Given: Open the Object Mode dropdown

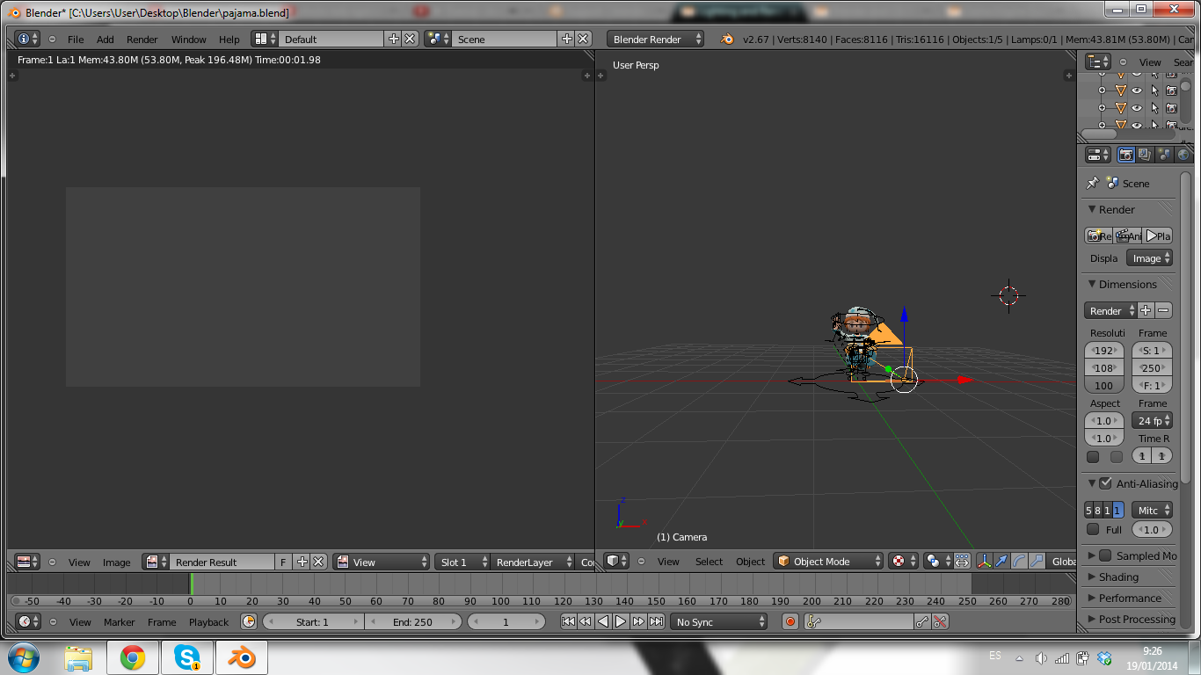Looking at the screenshot, I should coord(828,561).
